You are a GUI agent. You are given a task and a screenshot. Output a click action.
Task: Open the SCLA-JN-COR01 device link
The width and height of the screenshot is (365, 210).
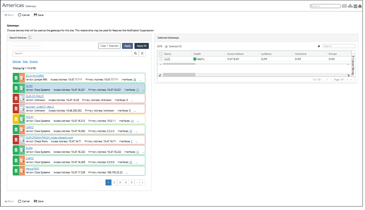(x=35, y=76)
